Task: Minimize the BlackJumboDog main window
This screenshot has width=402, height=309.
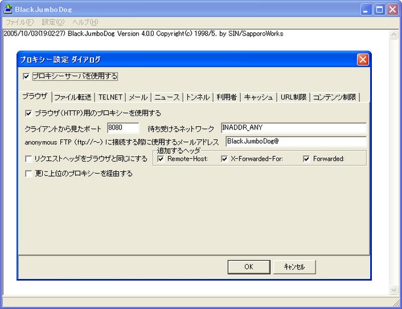Action: tap(366, 9)
